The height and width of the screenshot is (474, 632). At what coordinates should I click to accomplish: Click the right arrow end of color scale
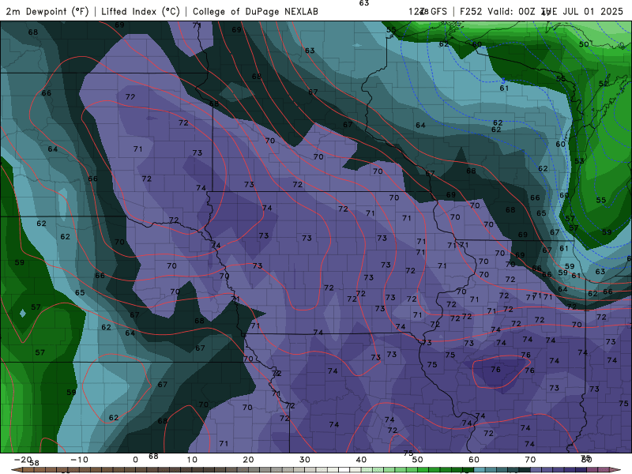pyautogui.click(x=615, y=470)
